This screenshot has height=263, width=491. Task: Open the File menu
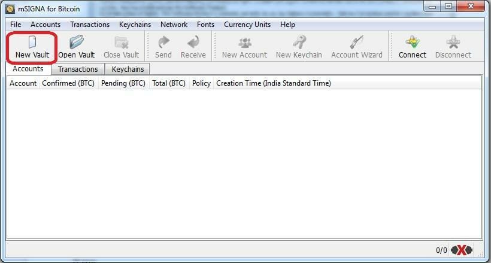[x=16, y=25]
